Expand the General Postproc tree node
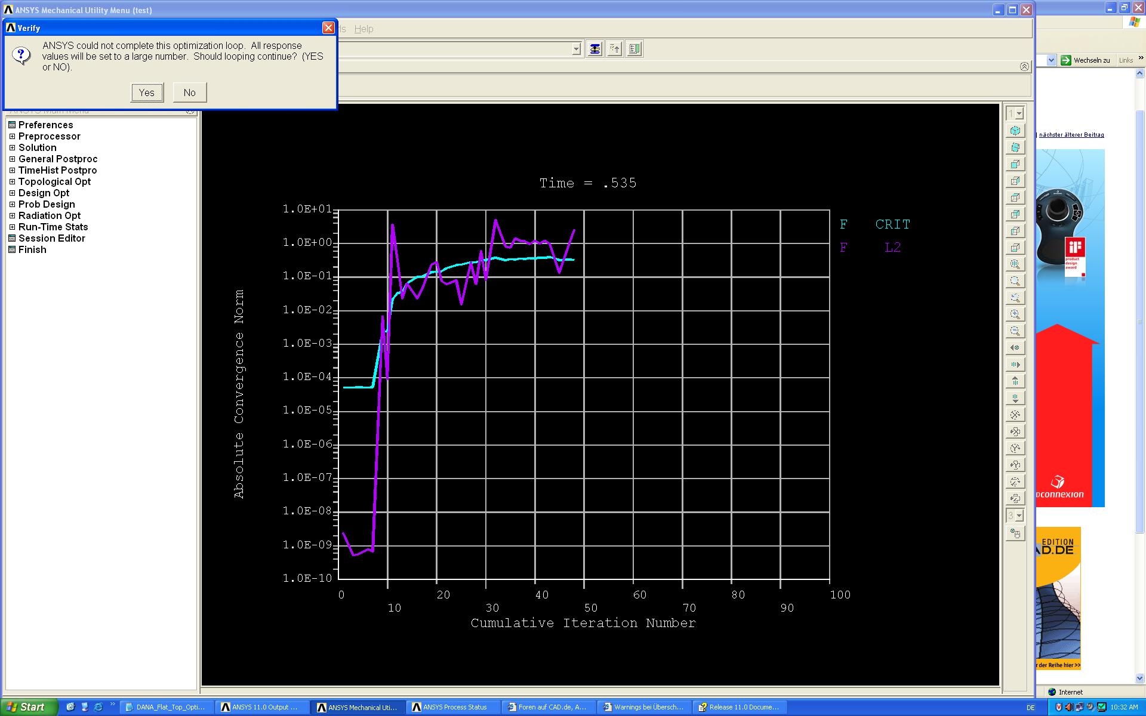Viewport: 1146px width, 716px height. pos(12,159)
